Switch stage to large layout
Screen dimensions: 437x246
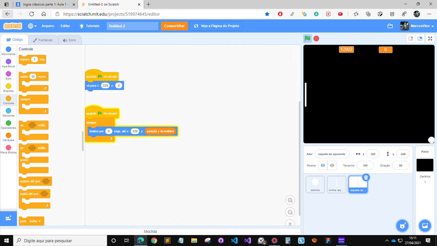pos(420,39)
